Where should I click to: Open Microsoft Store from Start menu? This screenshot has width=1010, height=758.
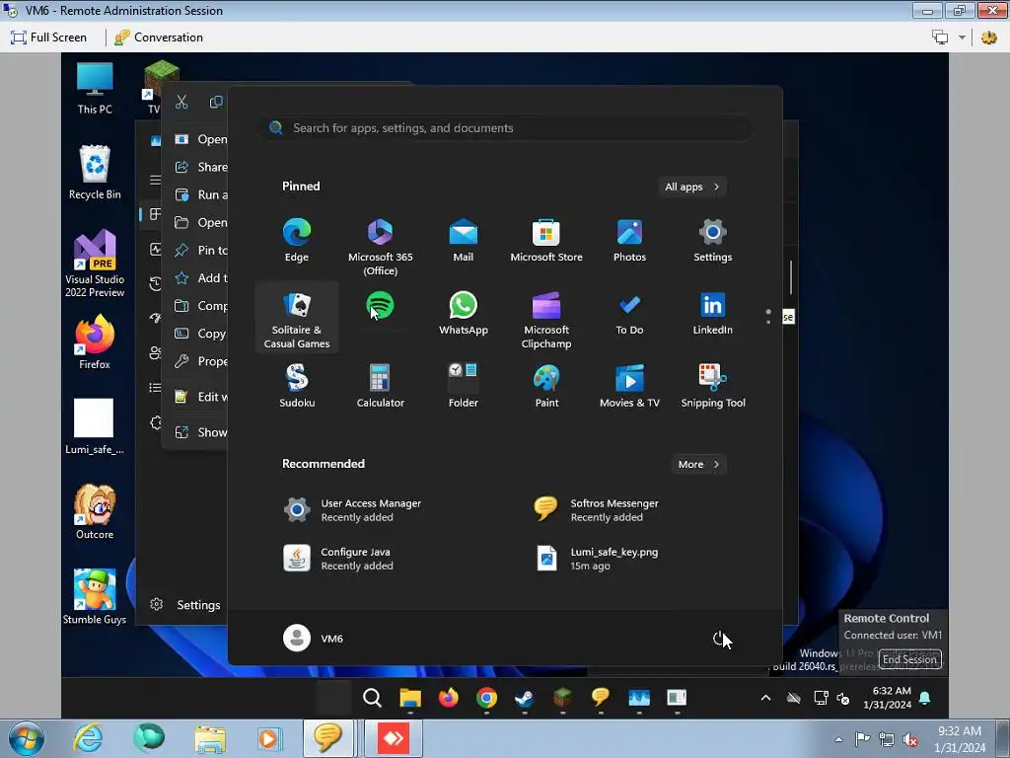[546, 241]
